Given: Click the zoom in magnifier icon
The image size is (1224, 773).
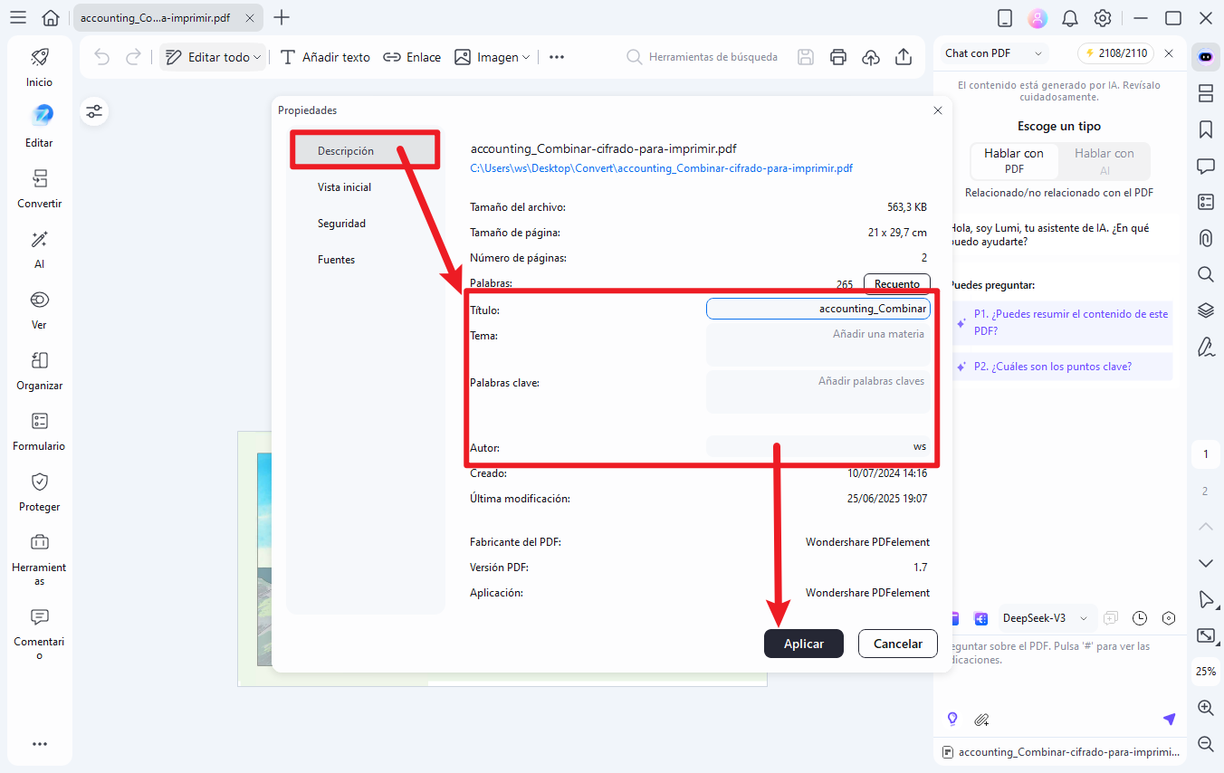Looking at the screenshot, I should coord(1205,708).
